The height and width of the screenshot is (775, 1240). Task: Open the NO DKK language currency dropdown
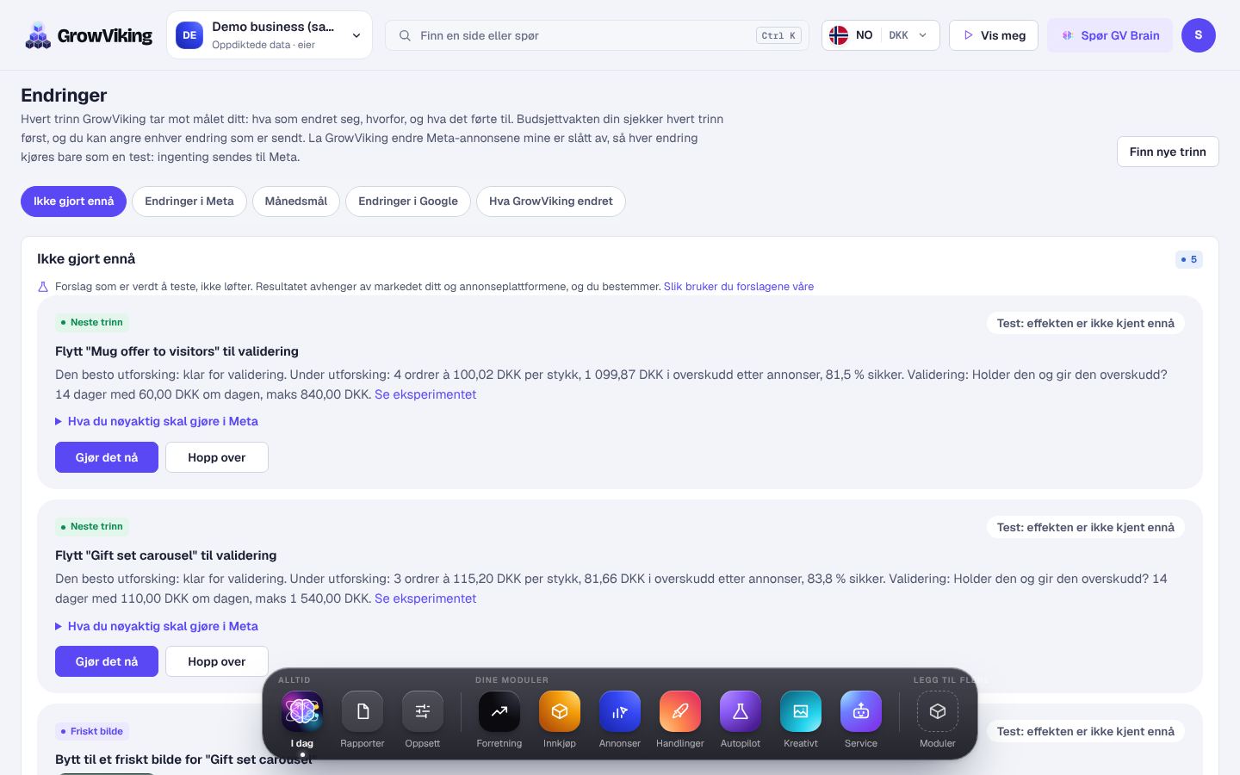click(880, 35)
